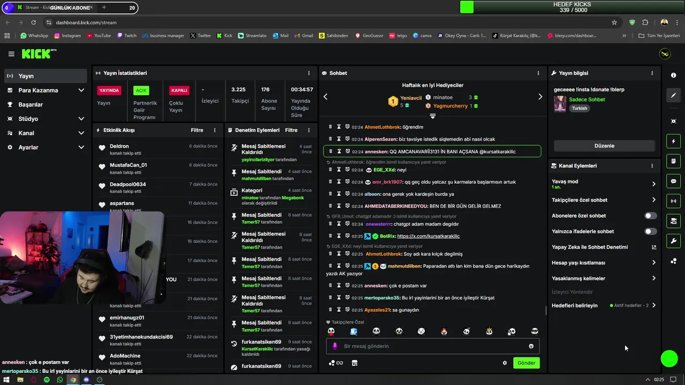Open chat settings gear next to Gönder
The image size is (685, 385).
pyautogui.click(x=505, y=363)
